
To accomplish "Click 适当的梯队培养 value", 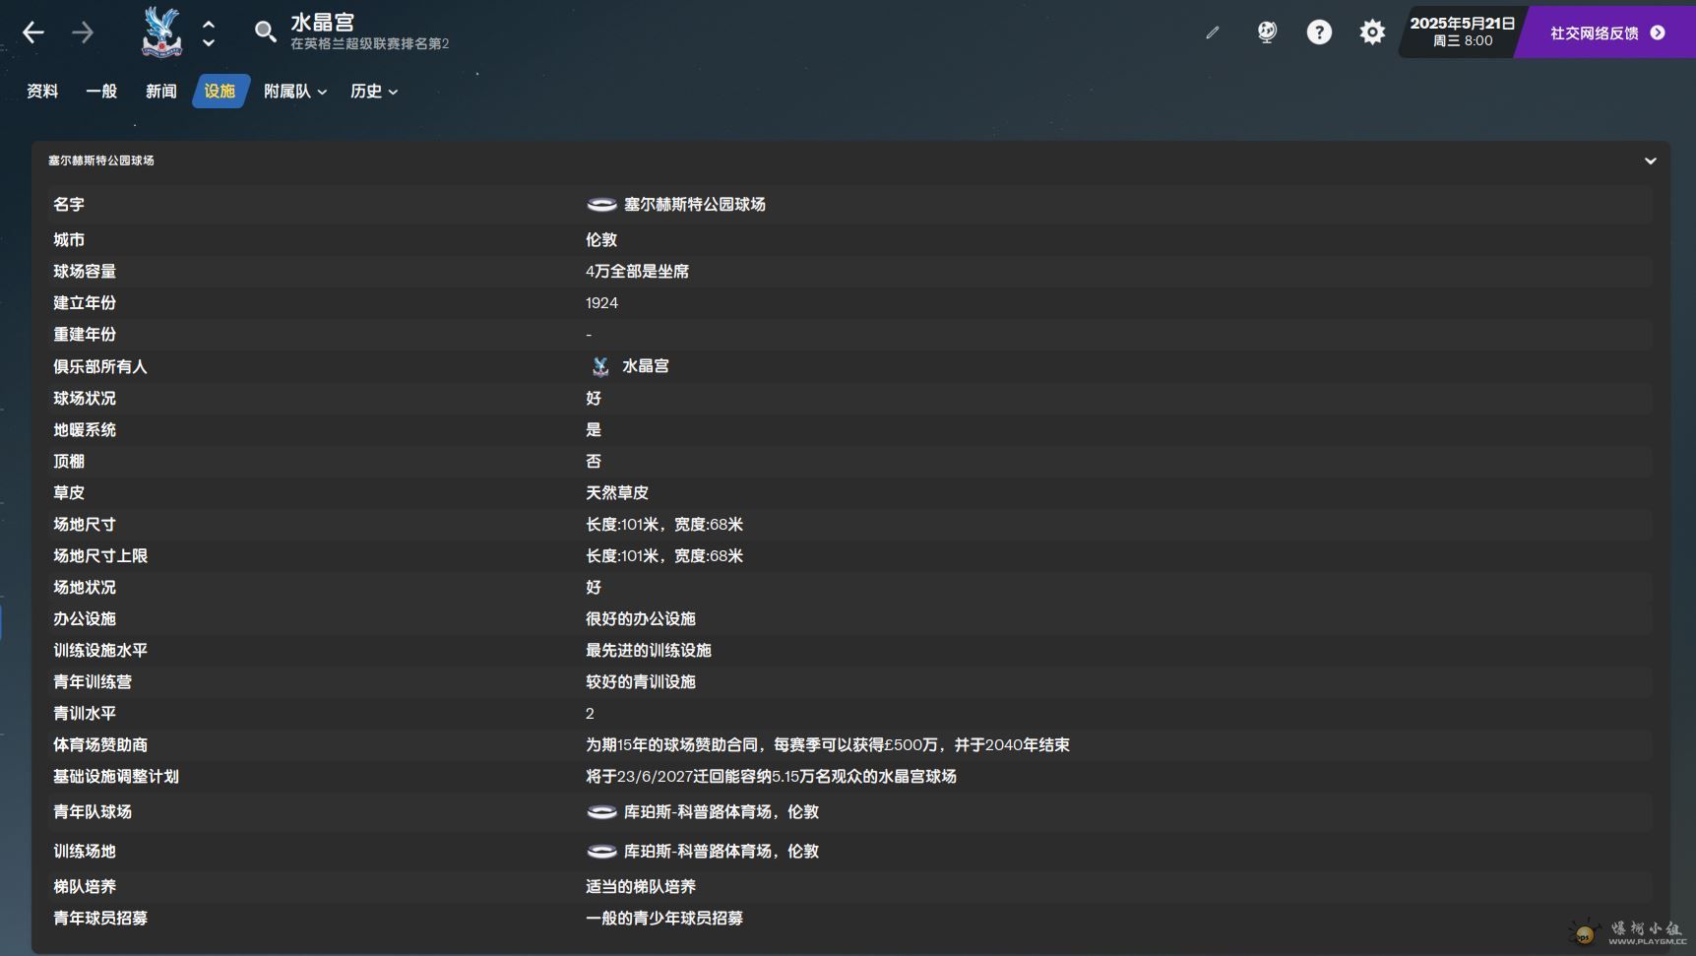I will coord(641,886).
